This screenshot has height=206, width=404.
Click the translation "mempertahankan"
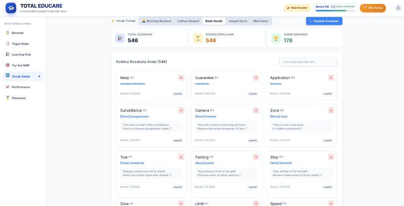(133, 84)
